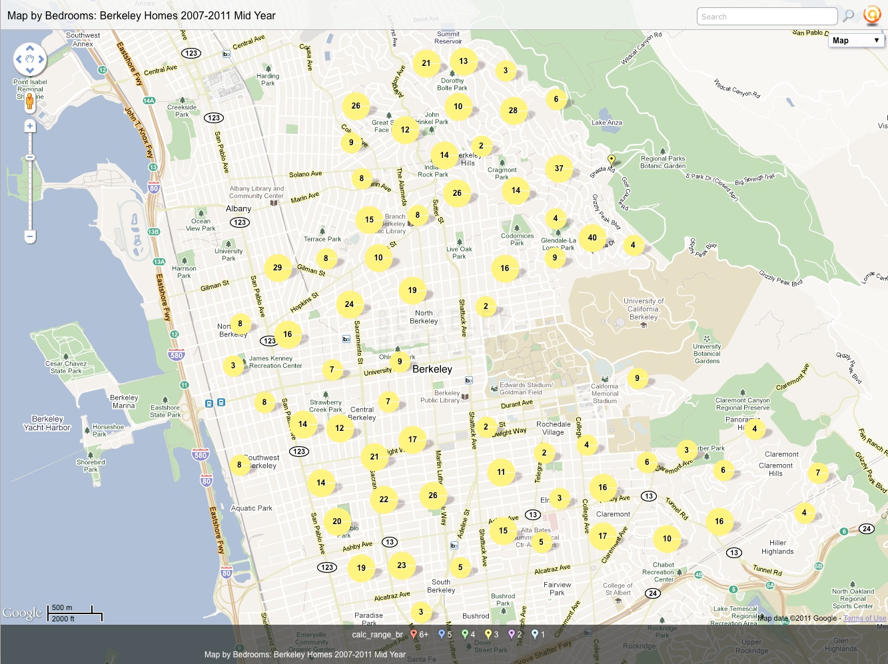This screenshot has width=888, height=664.
Task: Open the cluster marker labeled 37
Action: point(559,168)
